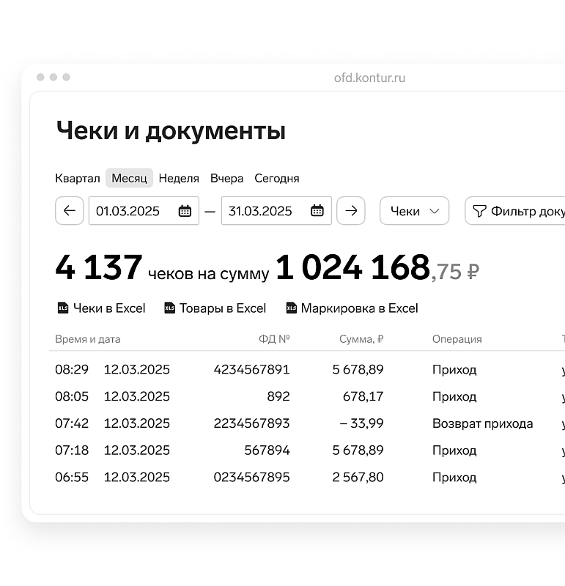Click the XLS icon beside Товары в Excel

pyautogui.click(x=170, y=308)
